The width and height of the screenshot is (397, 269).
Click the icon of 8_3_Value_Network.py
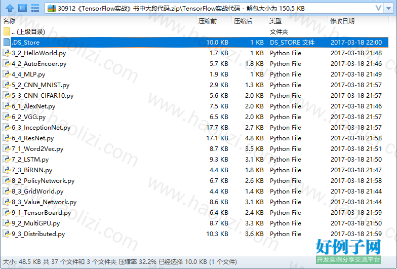point(6,202)
